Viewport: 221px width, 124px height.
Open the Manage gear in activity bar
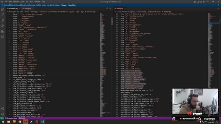3,114
